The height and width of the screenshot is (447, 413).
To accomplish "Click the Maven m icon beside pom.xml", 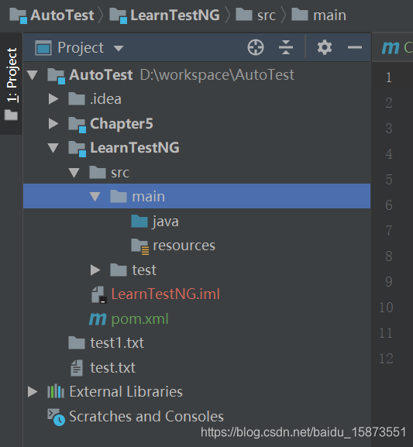I will pyautogui.click(x=98, y=319).
